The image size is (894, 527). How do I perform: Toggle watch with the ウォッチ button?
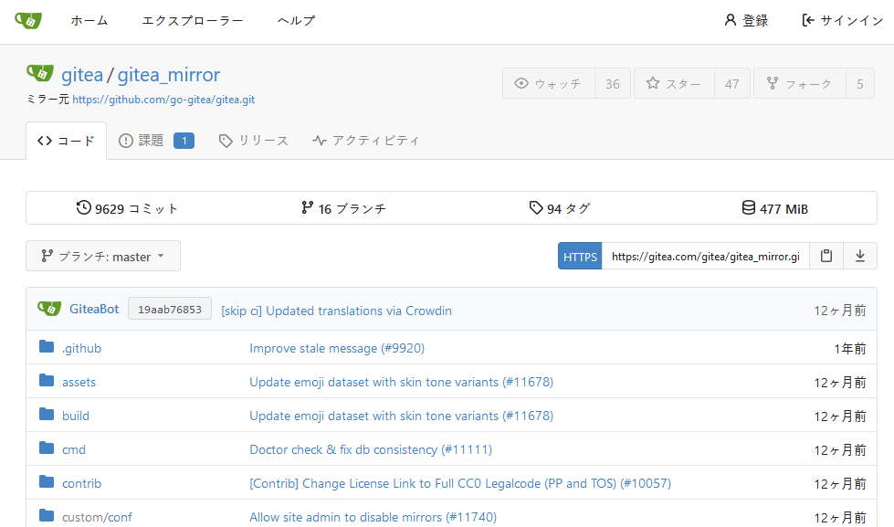pos(549,83)
